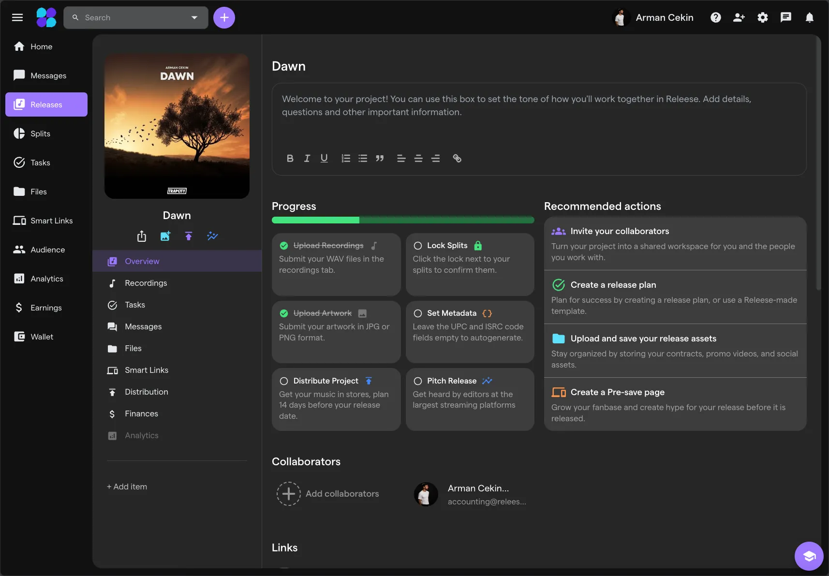Open Create a release plan action

coord(675,297)
